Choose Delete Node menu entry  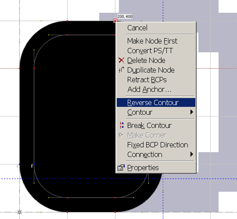point(156,60)
